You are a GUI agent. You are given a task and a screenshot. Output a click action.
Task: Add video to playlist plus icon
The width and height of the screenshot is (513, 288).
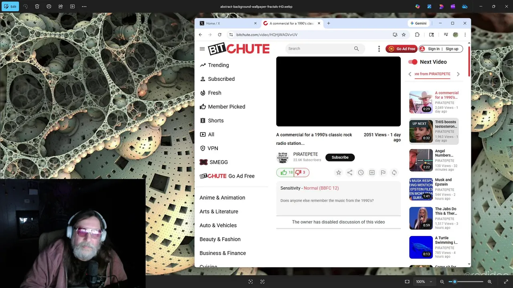click(372, 172)
